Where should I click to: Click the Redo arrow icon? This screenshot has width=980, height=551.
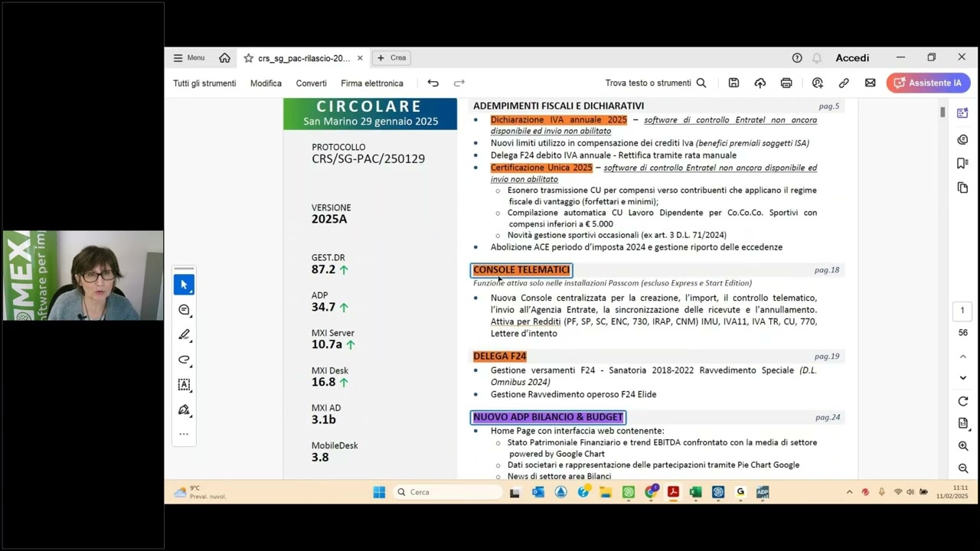point(459,83)
